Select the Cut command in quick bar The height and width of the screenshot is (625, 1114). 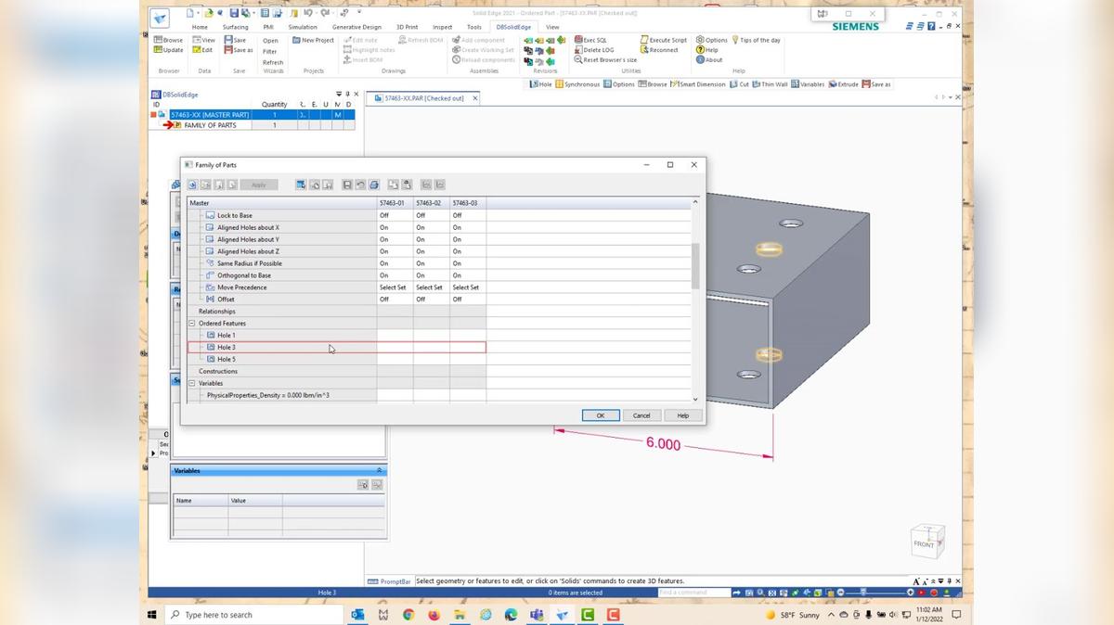[739, 84]
